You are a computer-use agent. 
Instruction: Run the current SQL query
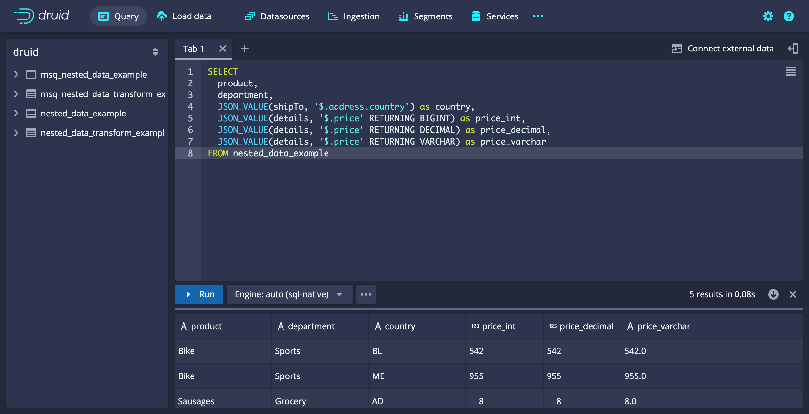[199, 294]
